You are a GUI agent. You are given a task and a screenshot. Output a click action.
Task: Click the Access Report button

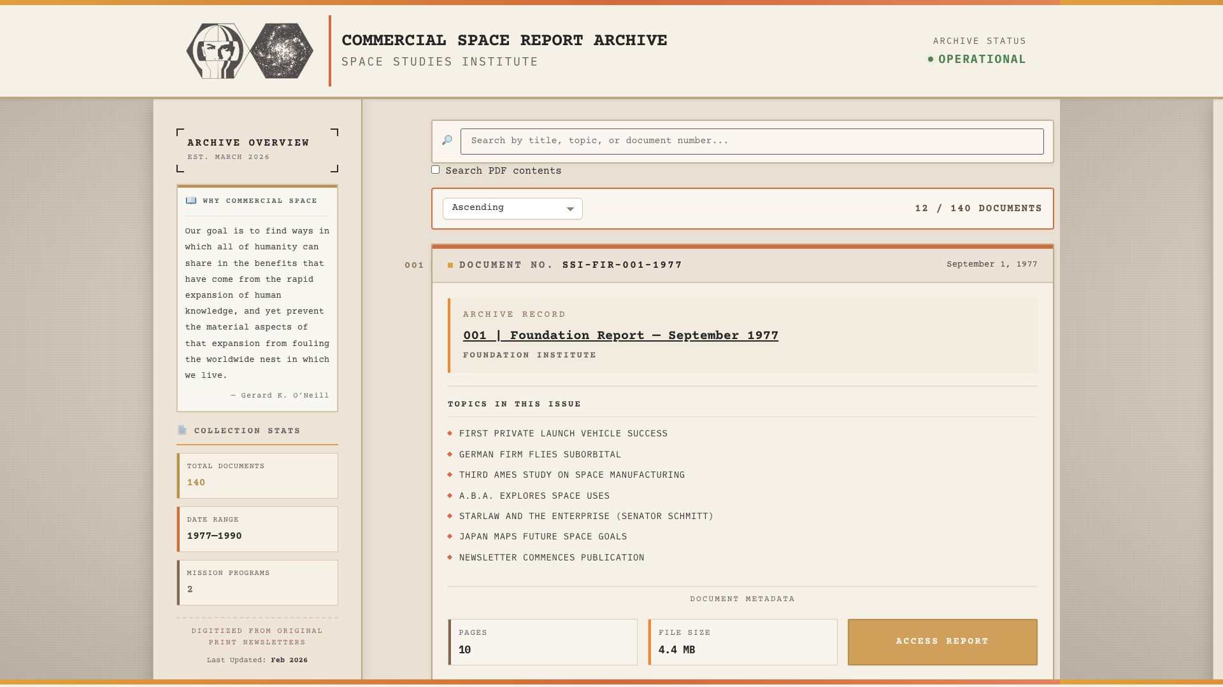pyautogui.click(x=942, y=642)
